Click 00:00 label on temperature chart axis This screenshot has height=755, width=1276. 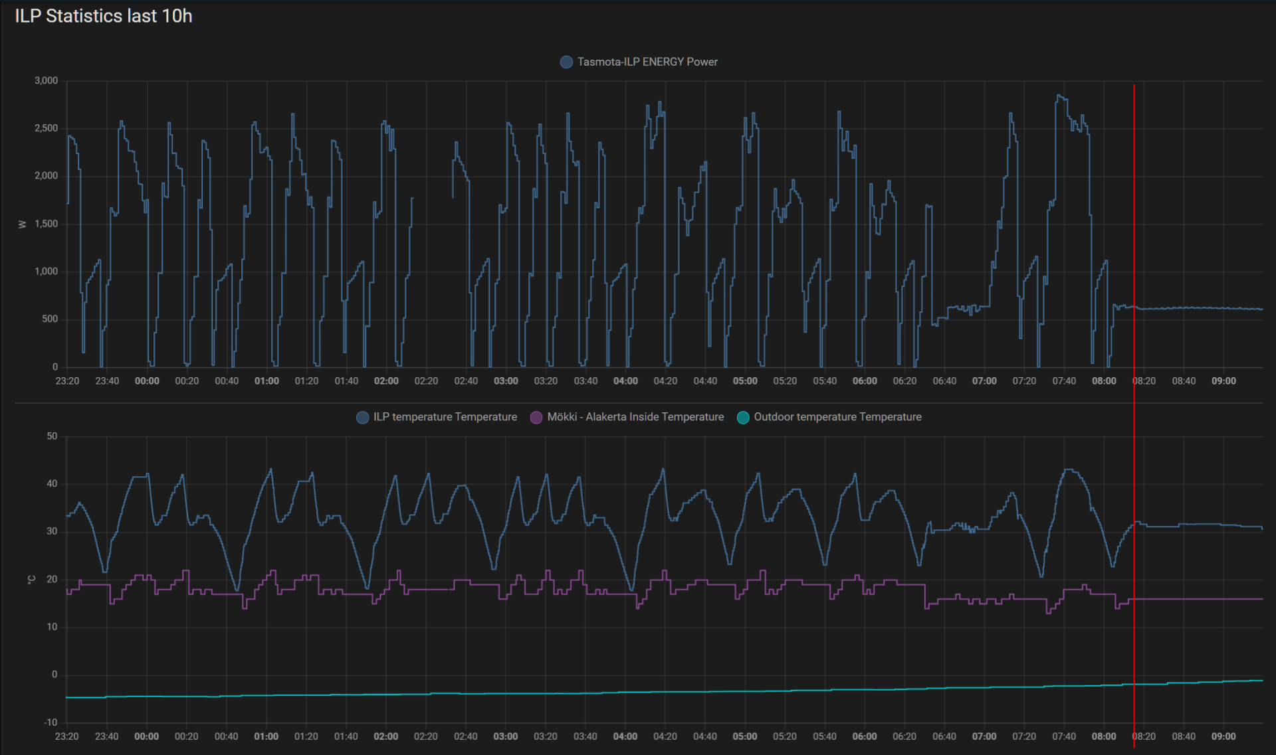(146, 736)
